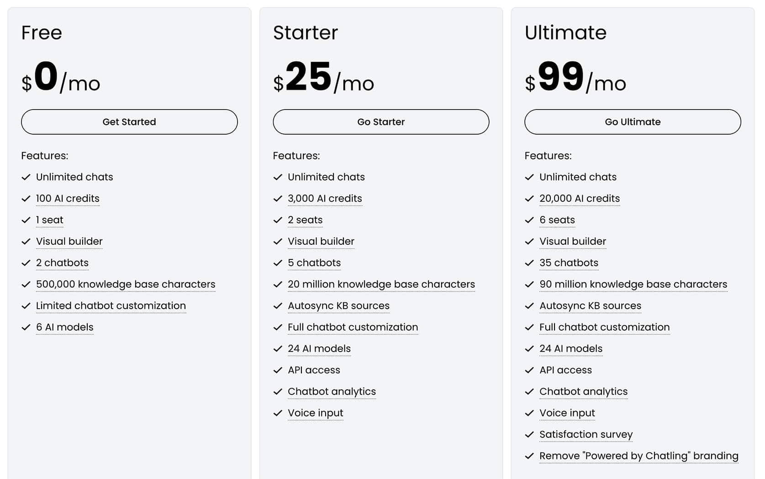Click the checkmark next to Starter's Autosync KB sources
Viewport: 765px width, 479px height.
click(278, 306)
